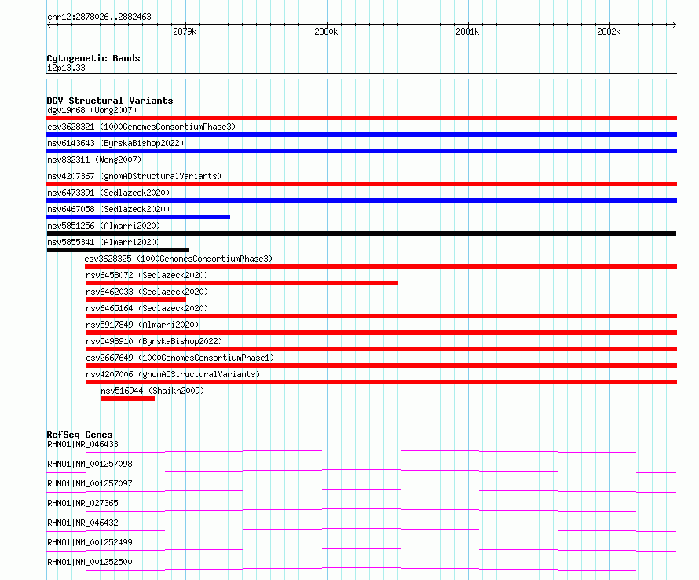Click the 2879k ruler tick label
The image size is (699, 580).
coord(185,31)
